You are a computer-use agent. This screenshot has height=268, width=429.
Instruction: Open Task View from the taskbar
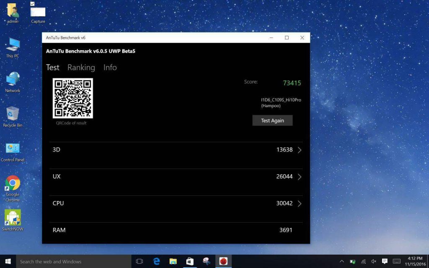click(140, 261)
